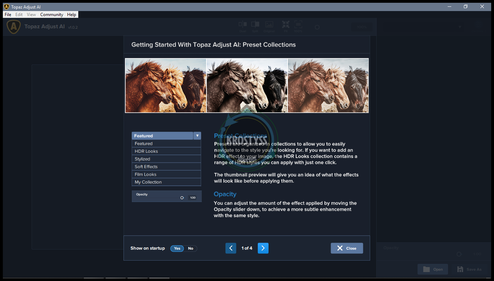Screen dimensions: 494x281
Task: Click the 100% zoom frame icon
Action: [x=298, y=24]
